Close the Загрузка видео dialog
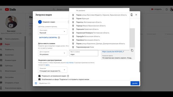The image size is (173, 97). (x=136, y=15)
